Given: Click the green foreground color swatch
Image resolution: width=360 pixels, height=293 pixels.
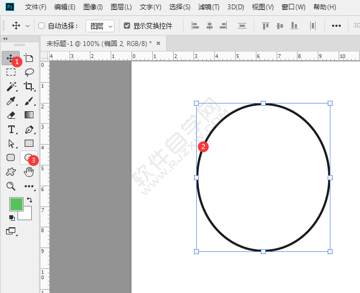Looking at the screenshot, I should tap(16, 204).
